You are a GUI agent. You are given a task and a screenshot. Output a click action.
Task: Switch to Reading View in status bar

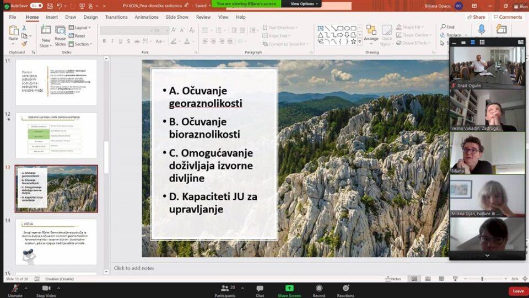[441, 279]
